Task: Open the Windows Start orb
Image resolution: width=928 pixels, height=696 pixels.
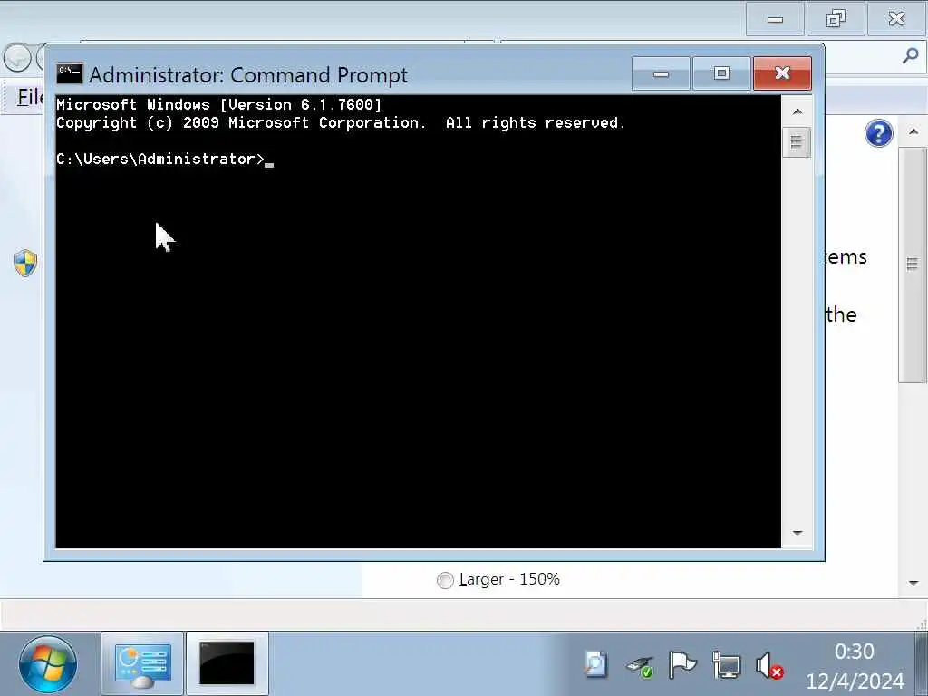Action: click(48, 664)
